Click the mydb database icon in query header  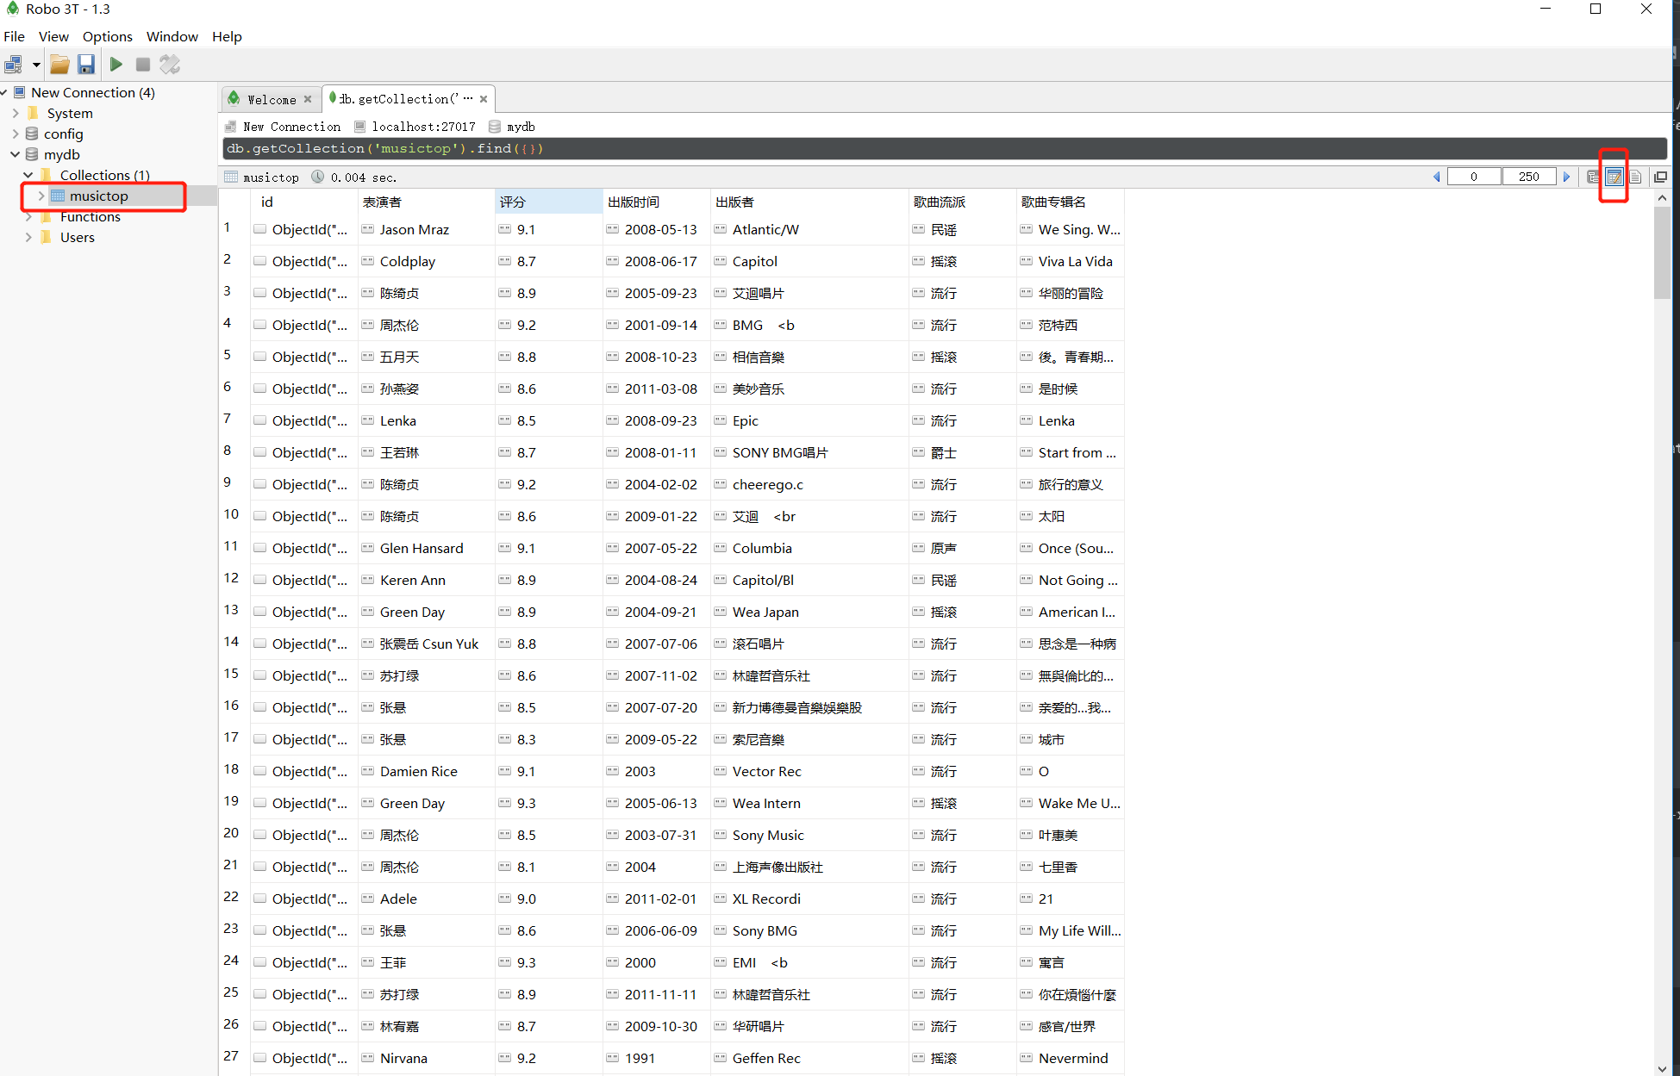pyautogui.click(x=495, y=127)
